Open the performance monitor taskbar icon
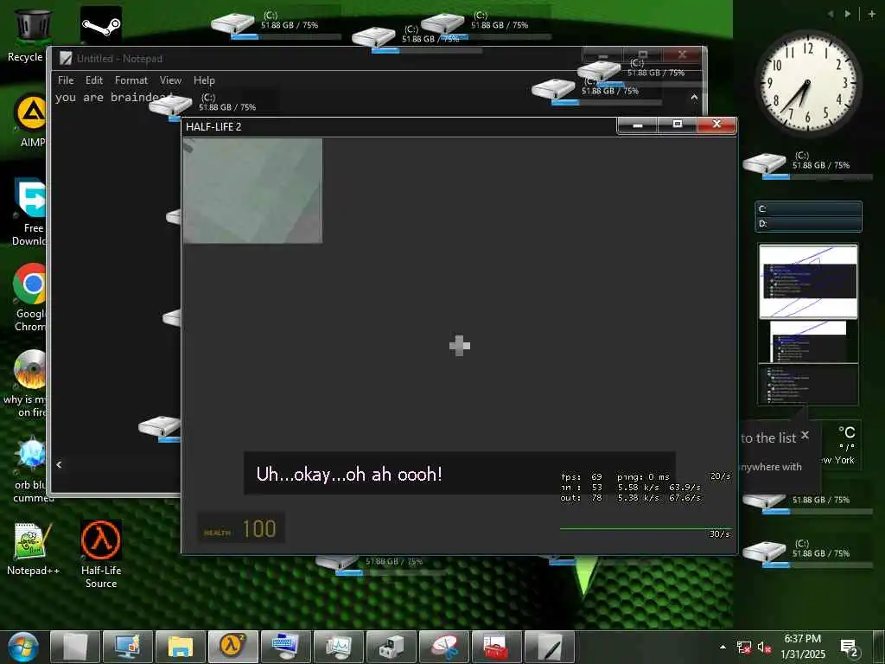 click(x=339, y=647)
